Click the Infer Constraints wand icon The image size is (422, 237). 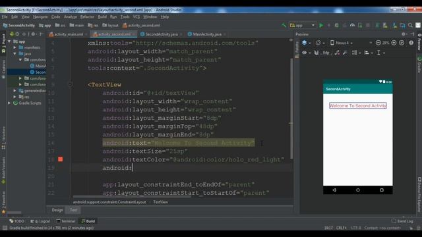(x=345, y=53)
